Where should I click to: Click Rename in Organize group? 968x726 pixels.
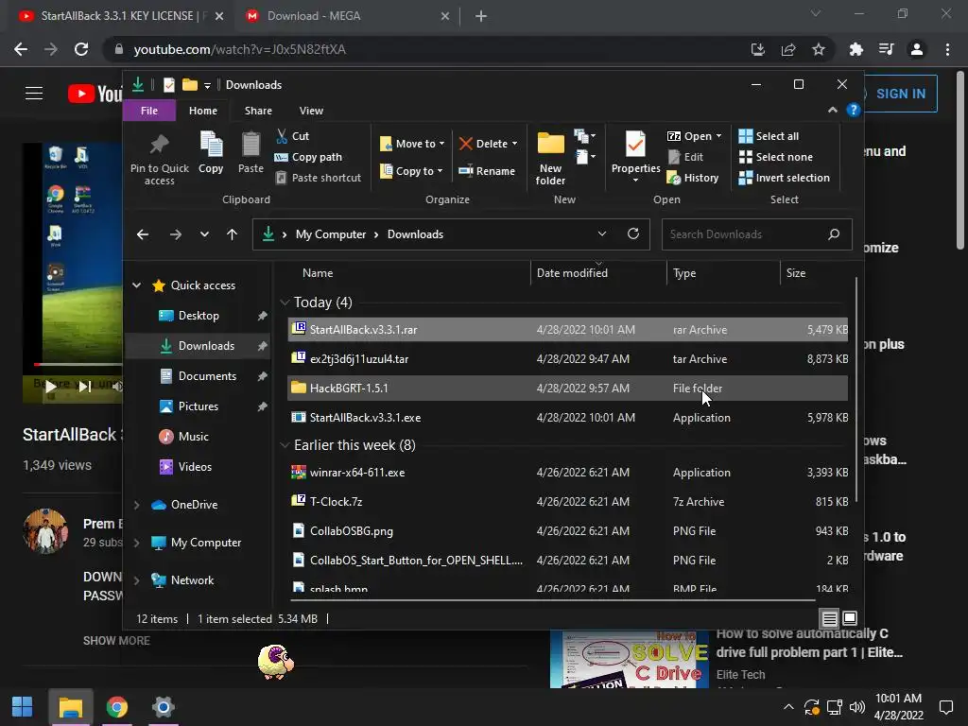[487, 171]
